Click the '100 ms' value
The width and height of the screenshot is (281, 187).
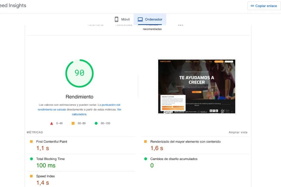(x=46, y=165)
